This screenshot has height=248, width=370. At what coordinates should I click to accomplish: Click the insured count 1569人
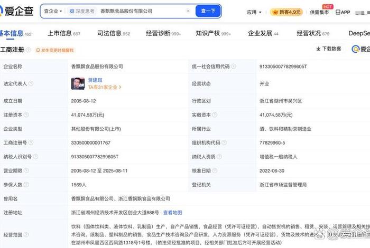click(79, 185)
